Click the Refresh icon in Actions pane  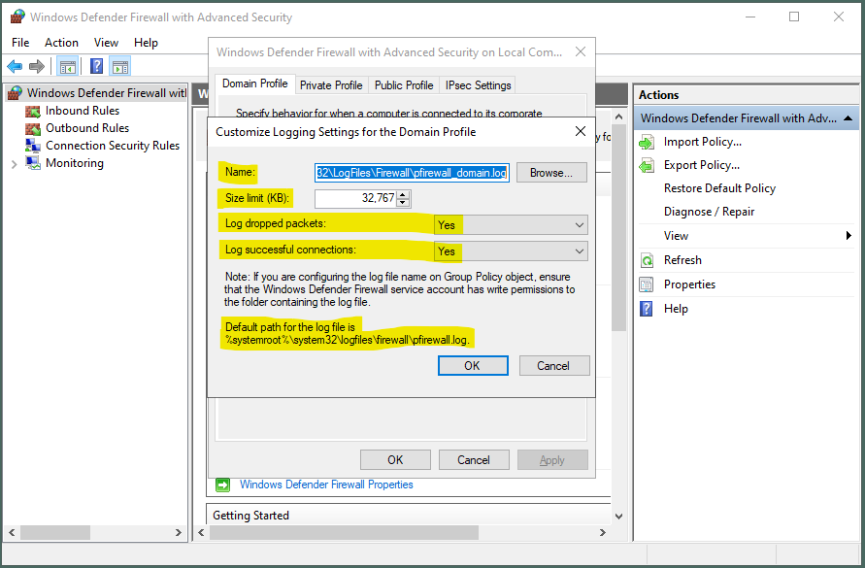click(x=647, y=260)
